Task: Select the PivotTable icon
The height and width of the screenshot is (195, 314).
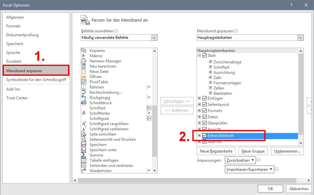Action: point(84,82)
